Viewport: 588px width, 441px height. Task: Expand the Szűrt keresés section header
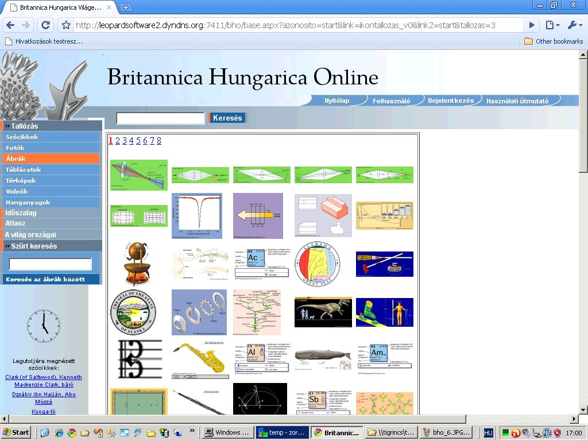click(x=51, y=246)
